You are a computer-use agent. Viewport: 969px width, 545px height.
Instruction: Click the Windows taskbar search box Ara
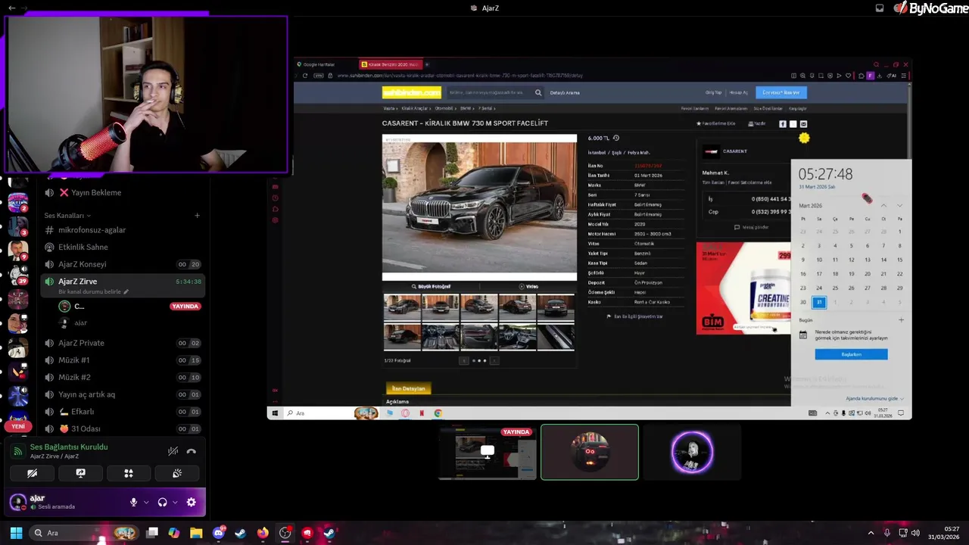tap(83, 533)
